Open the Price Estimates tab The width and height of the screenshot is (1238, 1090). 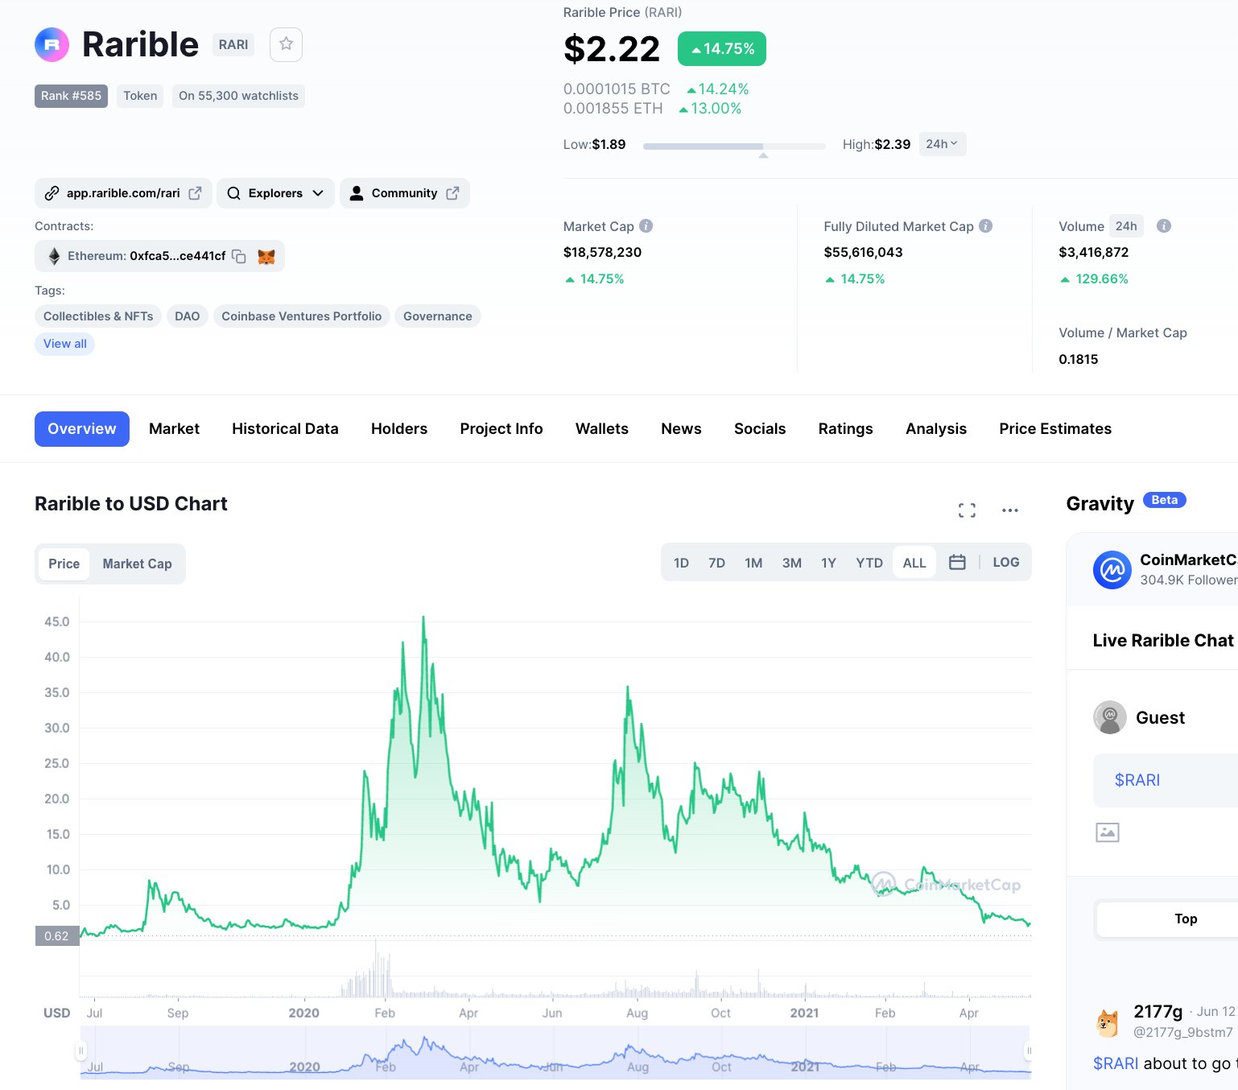1055,429
